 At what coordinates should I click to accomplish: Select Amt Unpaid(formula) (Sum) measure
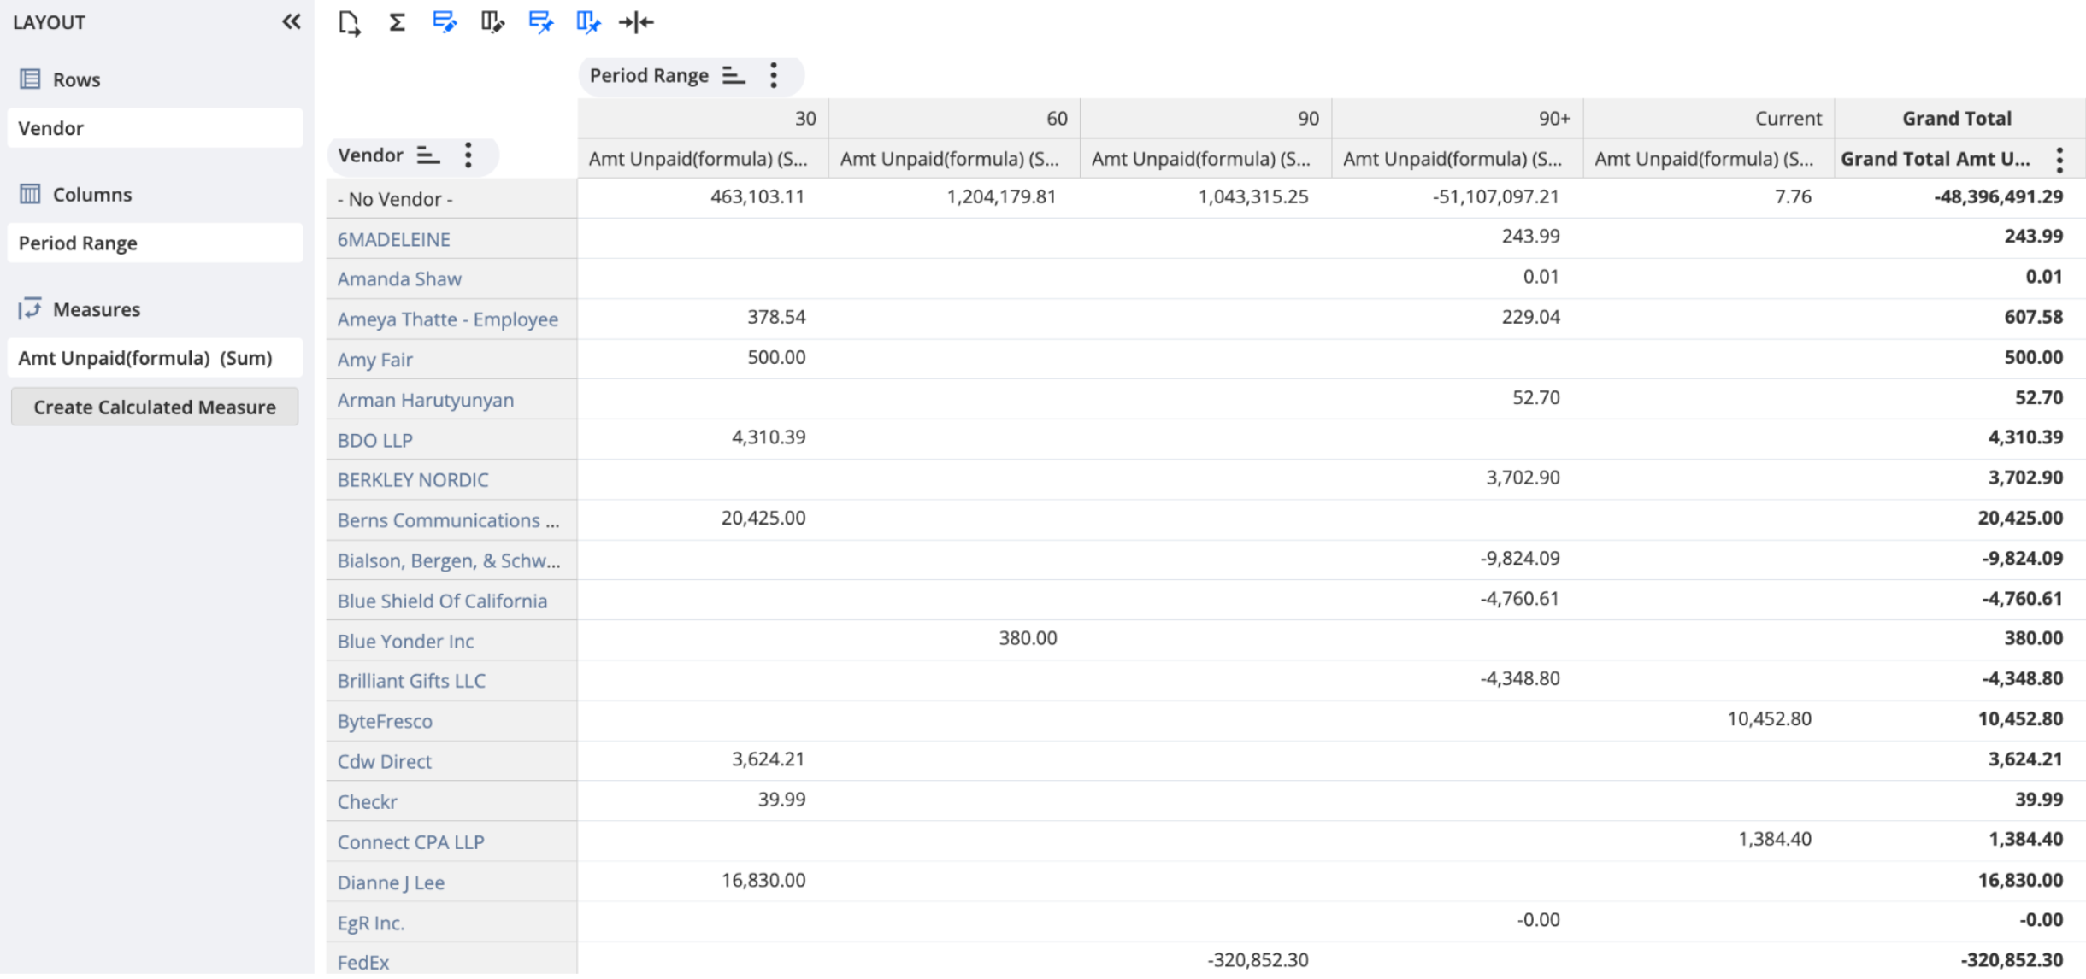tap(155, 357)
